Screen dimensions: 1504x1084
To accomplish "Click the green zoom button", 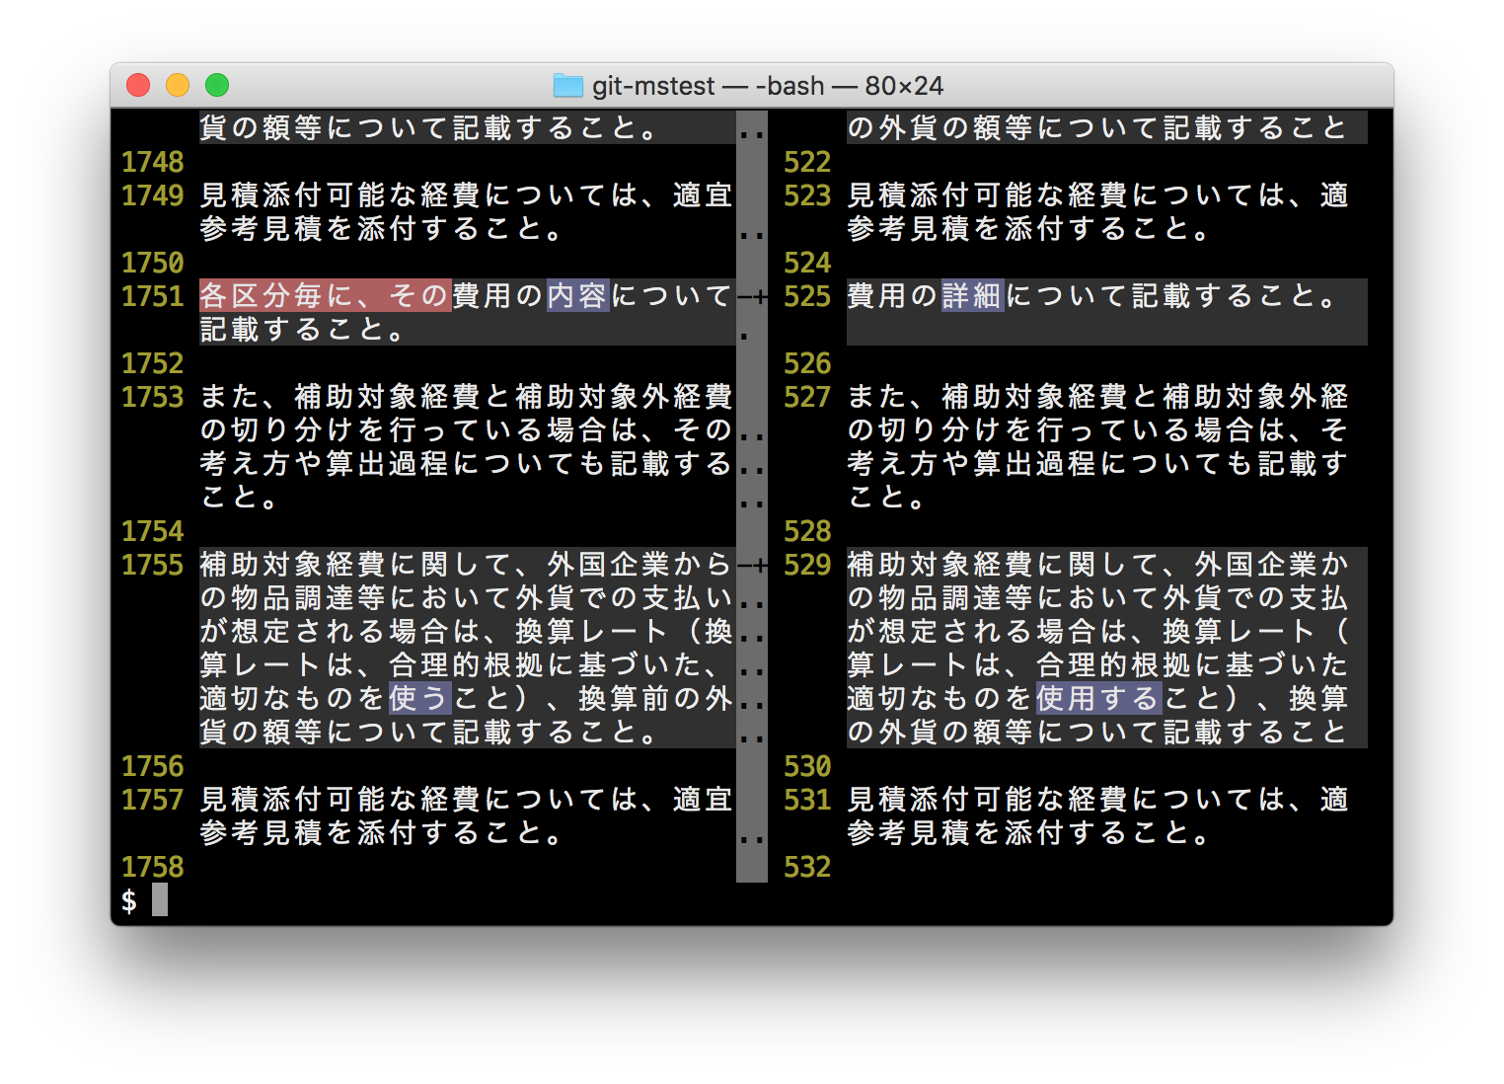I will pos(216,85).
